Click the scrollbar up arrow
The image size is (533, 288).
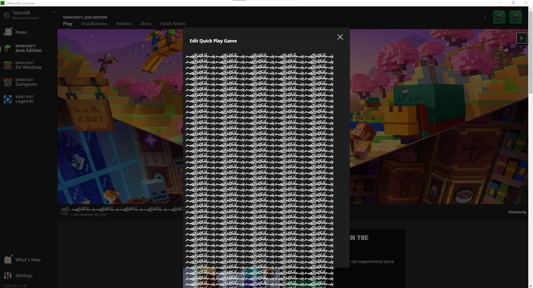point(531,9)
